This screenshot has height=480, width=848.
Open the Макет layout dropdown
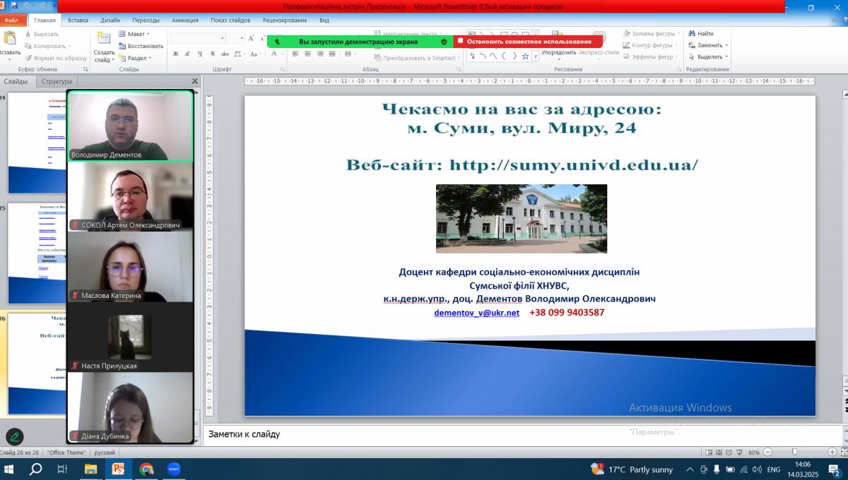tap(135, 34)
